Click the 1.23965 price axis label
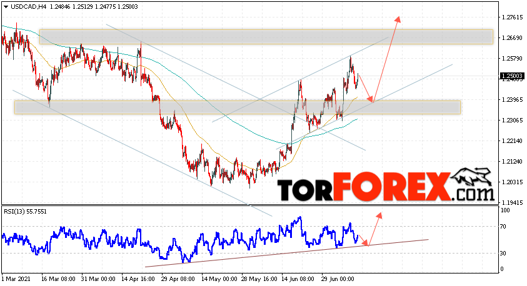Image resolution: width=527 pixels, height=286 pixels. point(512,100)
